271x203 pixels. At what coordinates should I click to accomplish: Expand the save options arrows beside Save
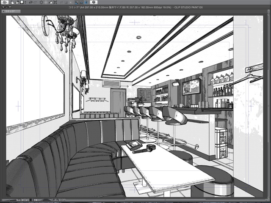[x=25, y=3]
